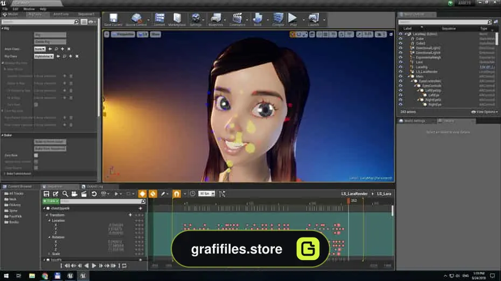Screen dimensions: 501x281
Task: Click the viewport Perspective button
Action: pos(123,34)
